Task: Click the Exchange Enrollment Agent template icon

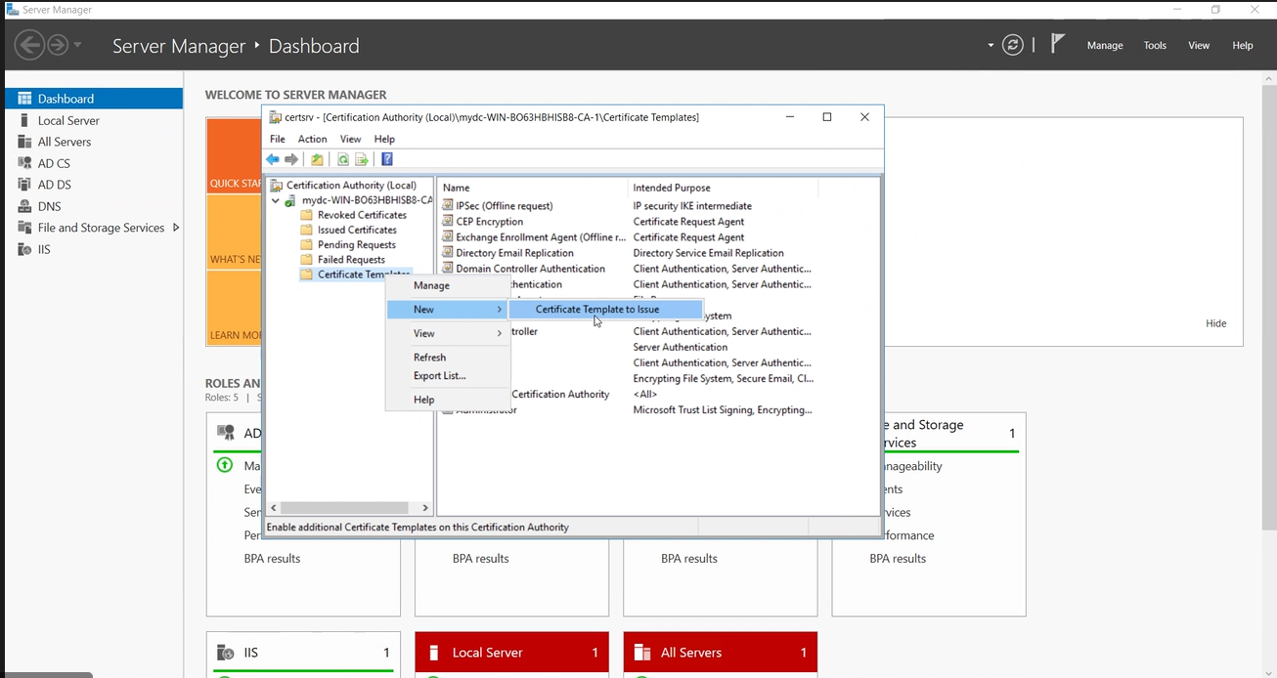Action: pyautogui.click(x=448, y=237)
